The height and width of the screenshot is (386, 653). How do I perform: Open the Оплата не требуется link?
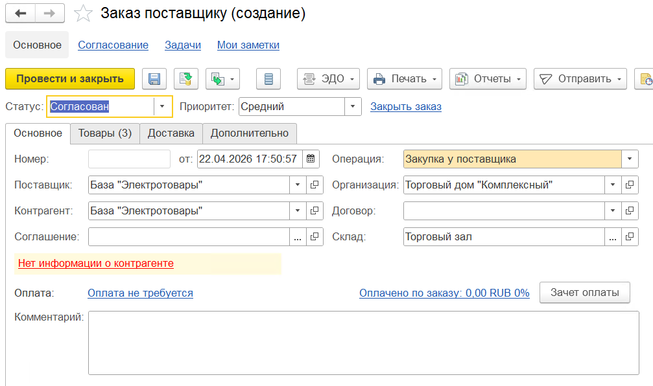[140, 293]
